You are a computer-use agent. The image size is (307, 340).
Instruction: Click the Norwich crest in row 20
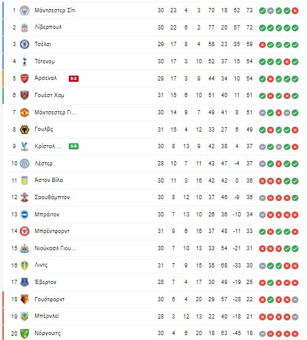pyautogui.click(x=25, y=333)
